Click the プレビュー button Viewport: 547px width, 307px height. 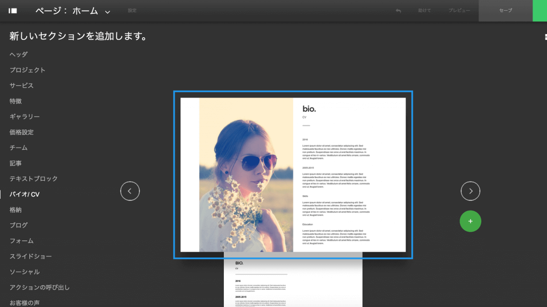tap(459, 11)
